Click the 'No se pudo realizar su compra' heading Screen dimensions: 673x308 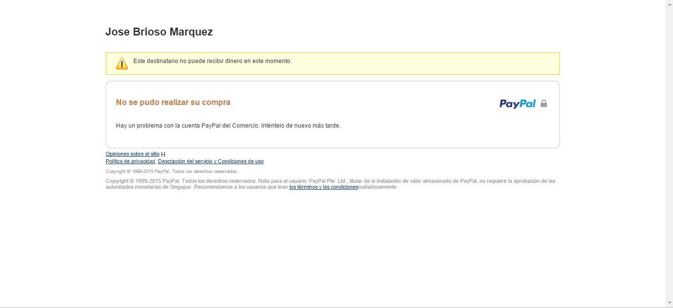[x=173, y=103]
